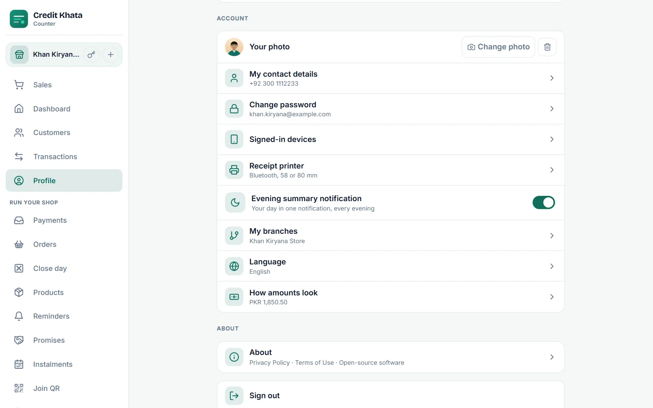Click the key icon beside Khan Kiryana
Image resolution: width=653 pixels, height=408 pixels.
91,55
